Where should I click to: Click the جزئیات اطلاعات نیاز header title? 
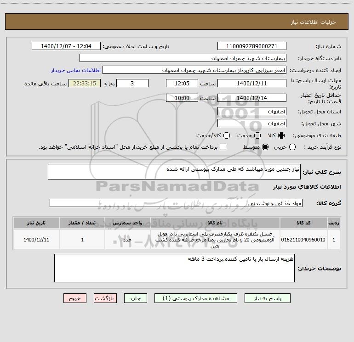[314, 22]
